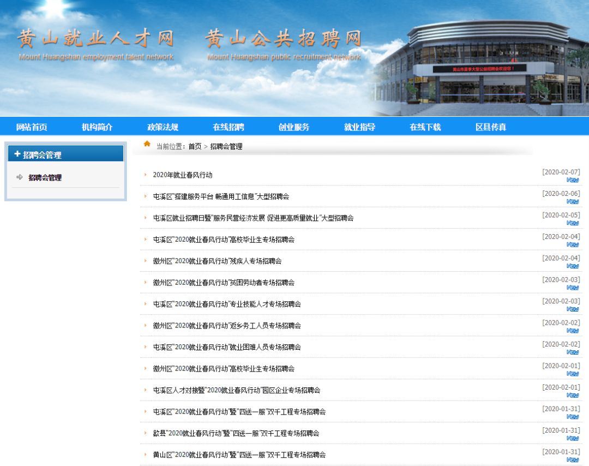589x466 pixels.
Task: Click the plus icon in 招聘会管理 panel header
Action: tap(17, 154)
